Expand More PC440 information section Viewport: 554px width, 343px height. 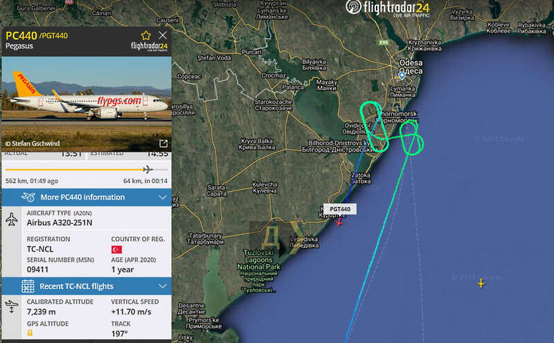87,197
